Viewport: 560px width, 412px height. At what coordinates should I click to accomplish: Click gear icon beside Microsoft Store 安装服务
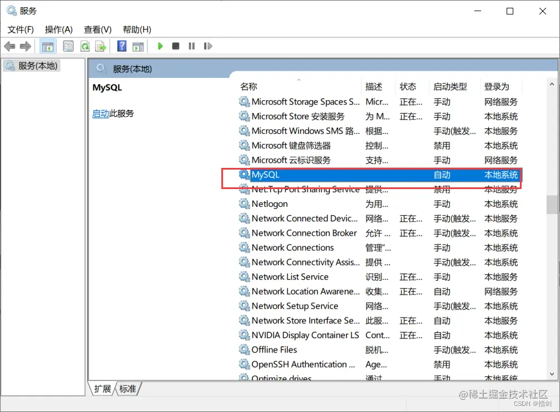click(244, 116)
